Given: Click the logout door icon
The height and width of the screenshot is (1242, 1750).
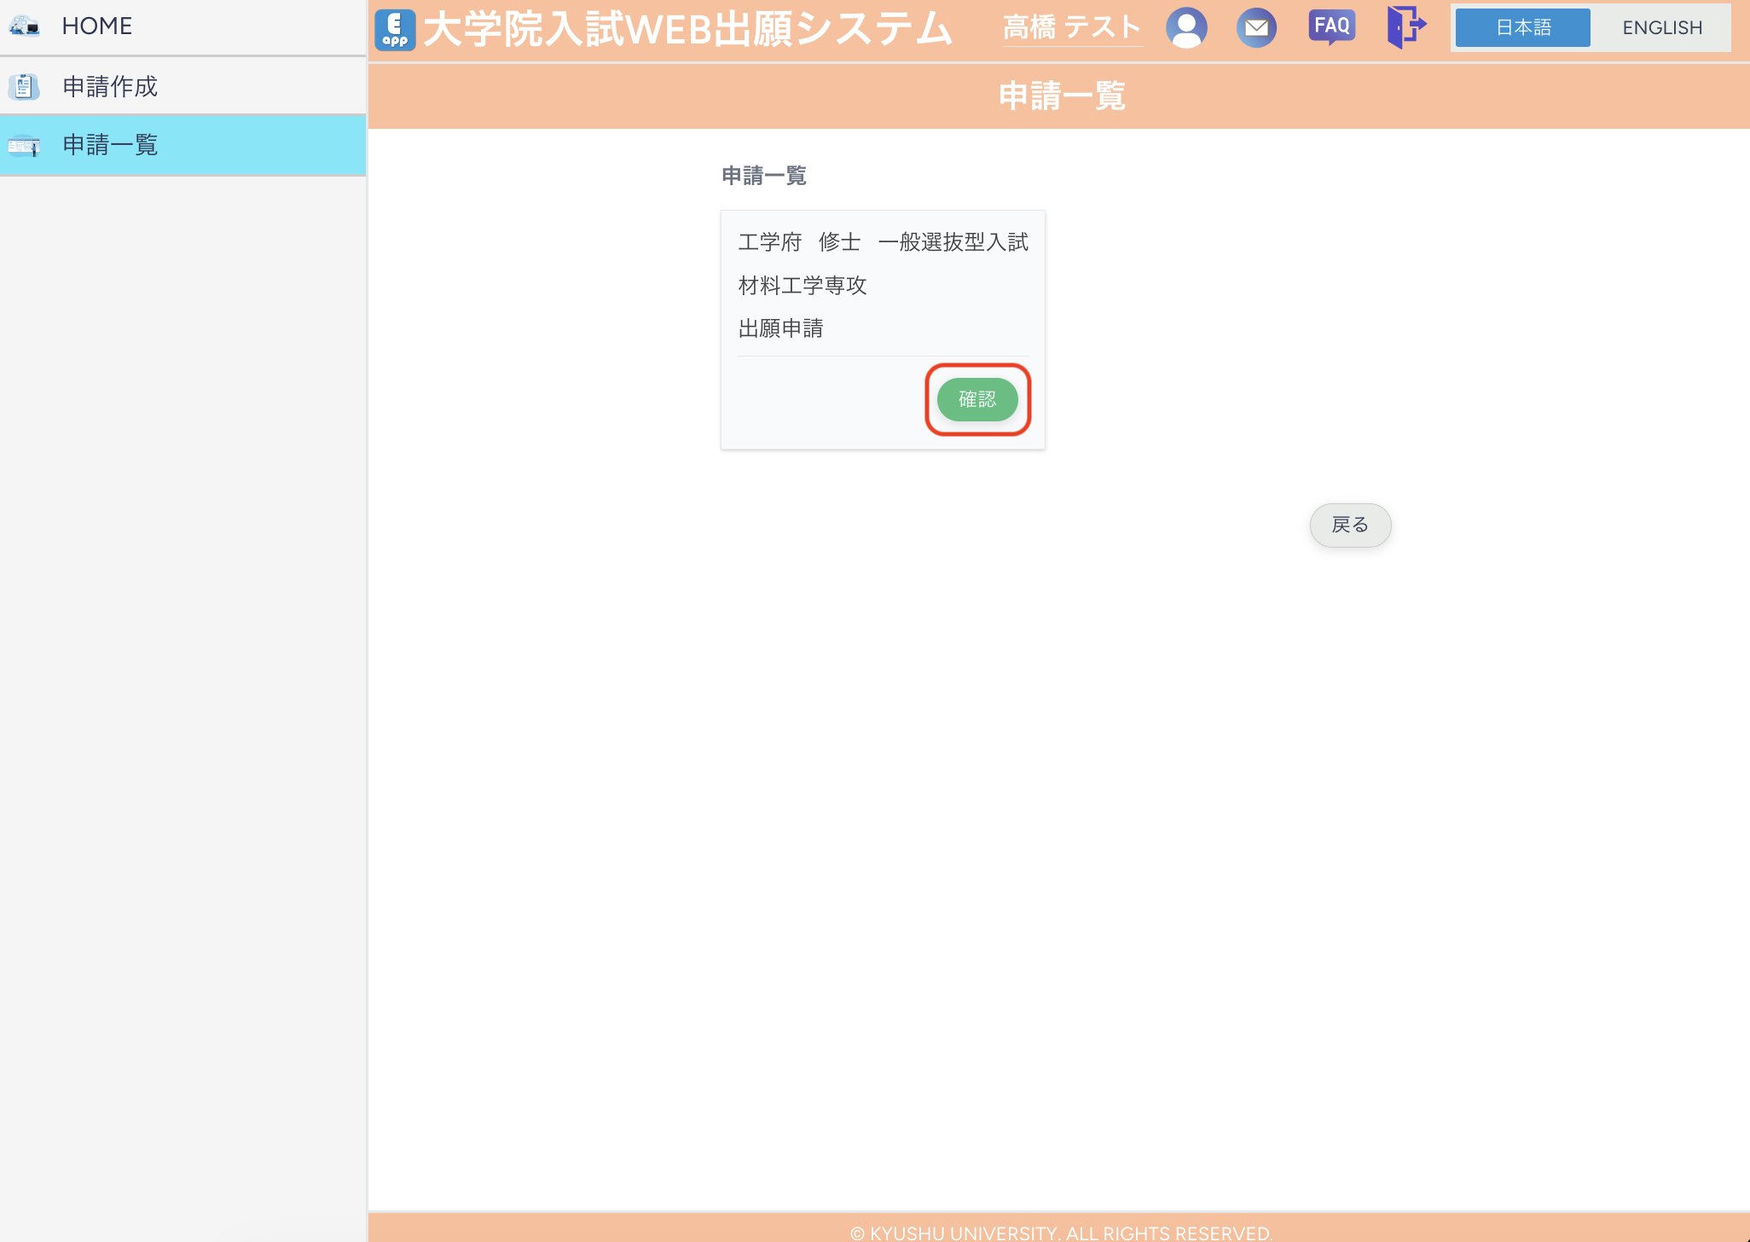Looking at the screenshot, I should click(x=1405, y=27).
